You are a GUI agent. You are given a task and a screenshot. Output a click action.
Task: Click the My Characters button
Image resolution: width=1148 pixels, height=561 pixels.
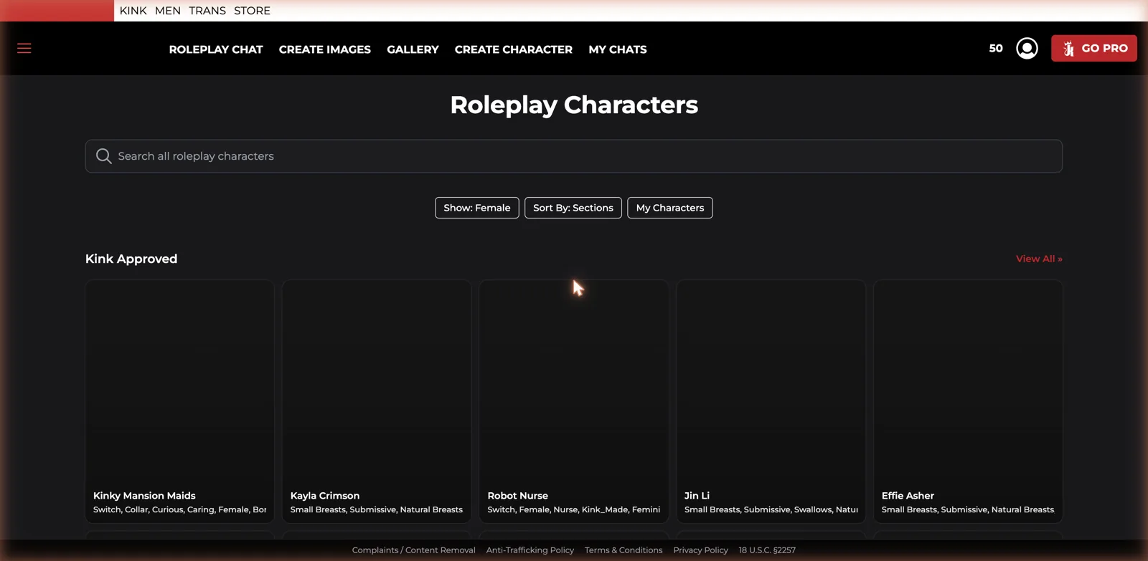(x=670, y=208)
